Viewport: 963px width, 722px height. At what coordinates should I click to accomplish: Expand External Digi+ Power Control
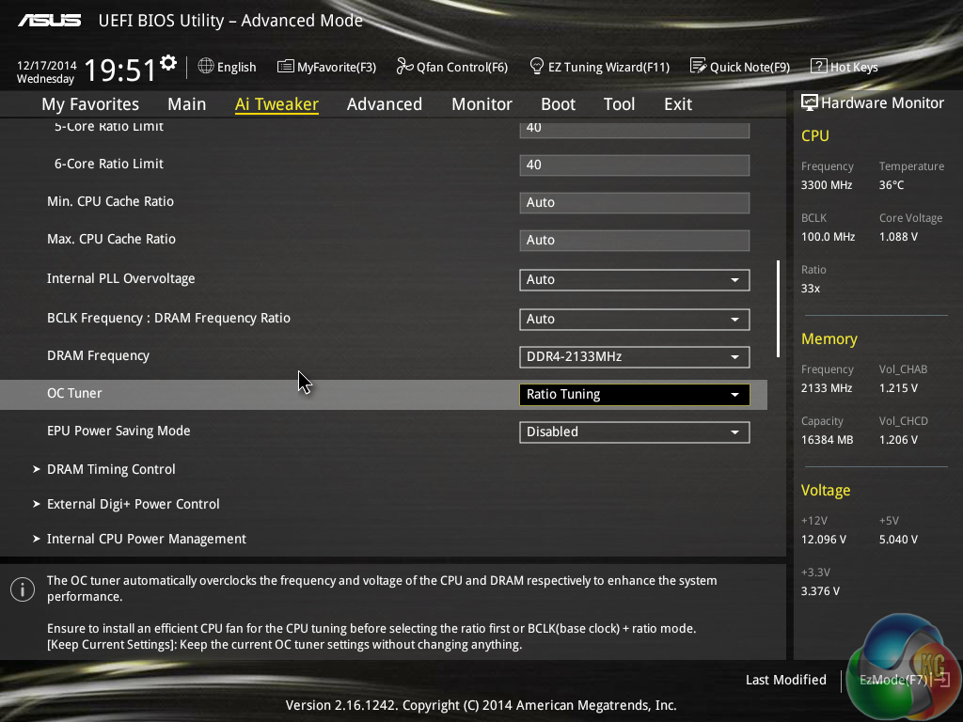click(x=133, y=504)
